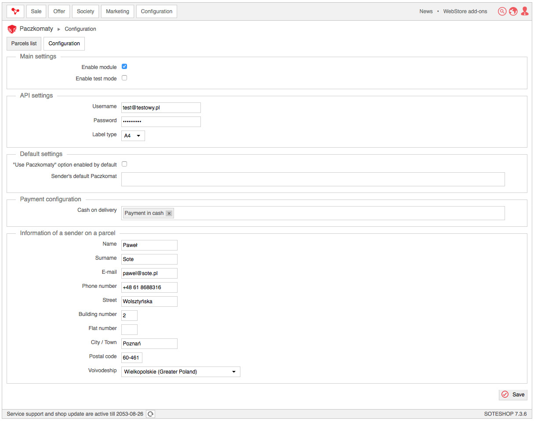Click the Paczkomaty breadcrumb link

point(36,29)
